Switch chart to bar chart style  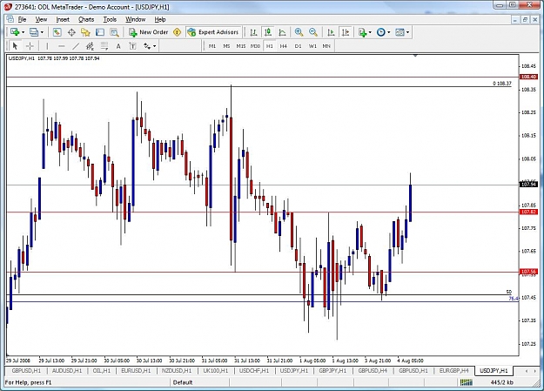(x=253, y=32)
